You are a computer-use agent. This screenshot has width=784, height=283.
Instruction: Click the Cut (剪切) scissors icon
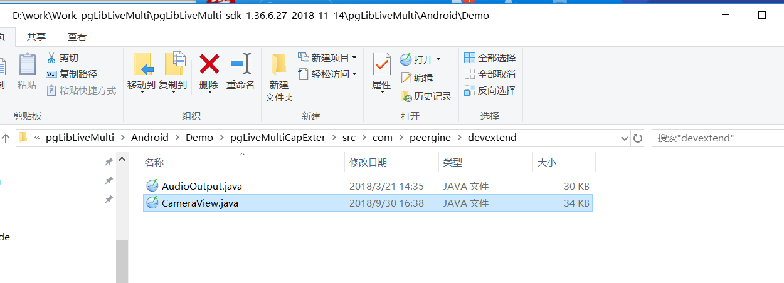click(51, 58)
